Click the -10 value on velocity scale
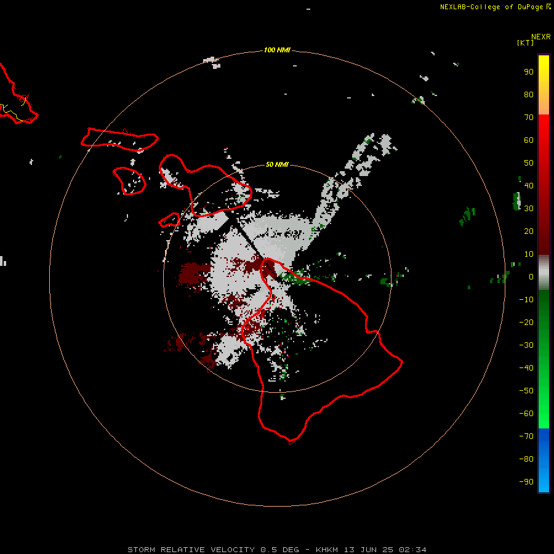The width and height of the screenshot is (554, 554). pyautogui.click(x=526, y=300)
